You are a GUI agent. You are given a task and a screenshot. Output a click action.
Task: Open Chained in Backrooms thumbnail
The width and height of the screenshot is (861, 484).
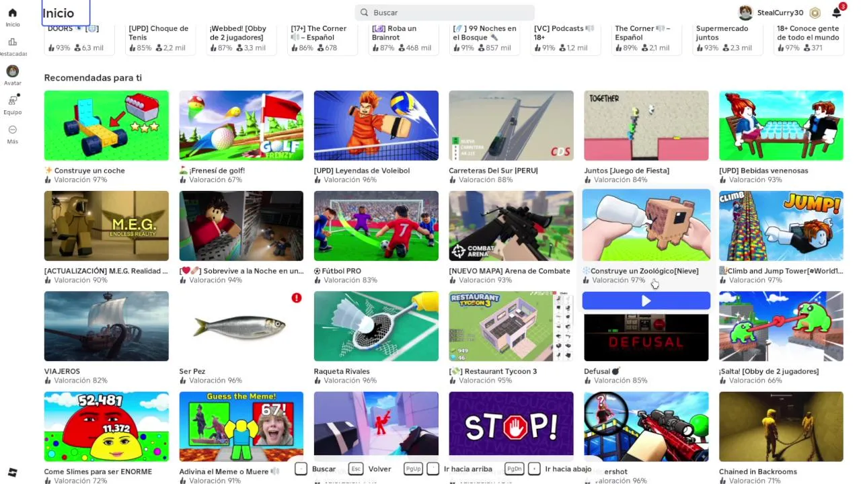tap(781, 427)
